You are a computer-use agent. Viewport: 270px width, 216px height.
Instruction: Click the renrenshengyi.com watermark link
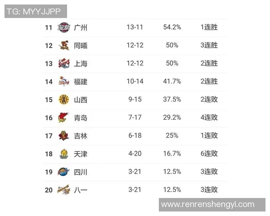207,204
